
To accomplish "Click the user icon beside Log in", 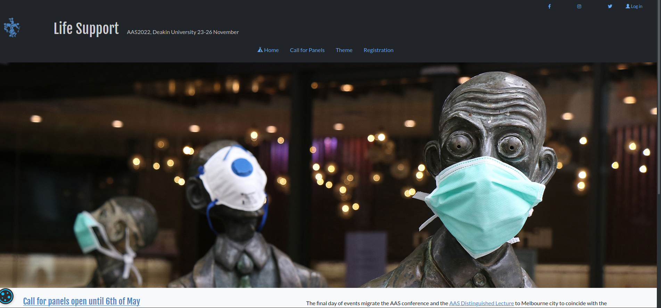I will pos(628,6).
